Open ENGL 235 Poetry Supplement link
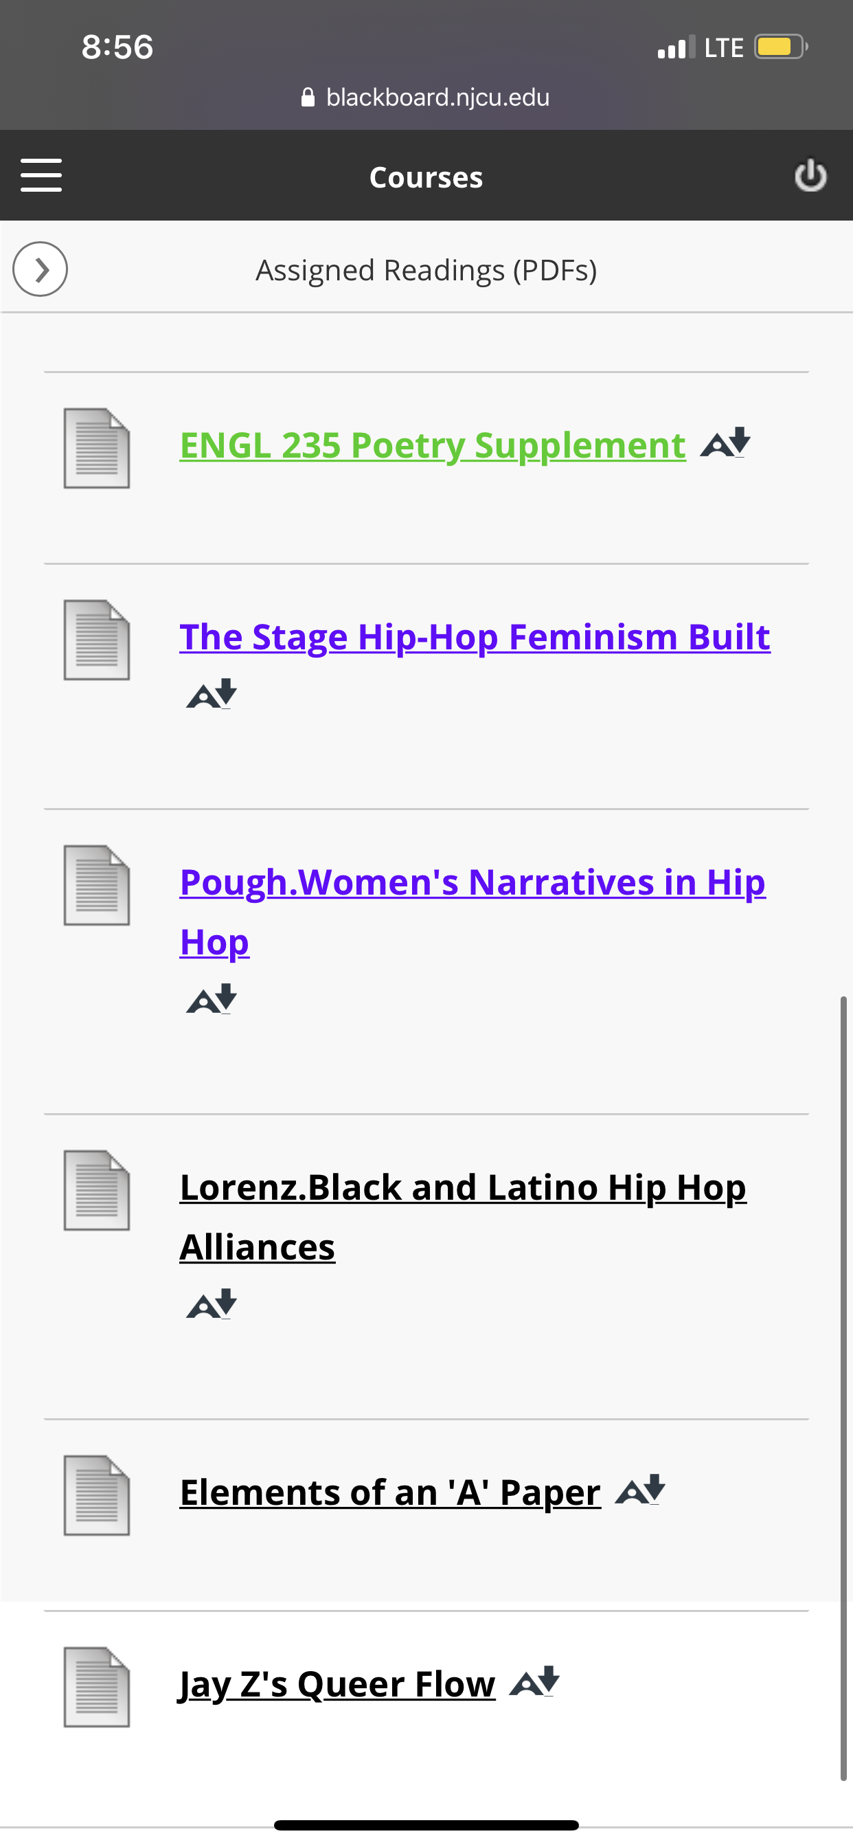 (432, 445)
